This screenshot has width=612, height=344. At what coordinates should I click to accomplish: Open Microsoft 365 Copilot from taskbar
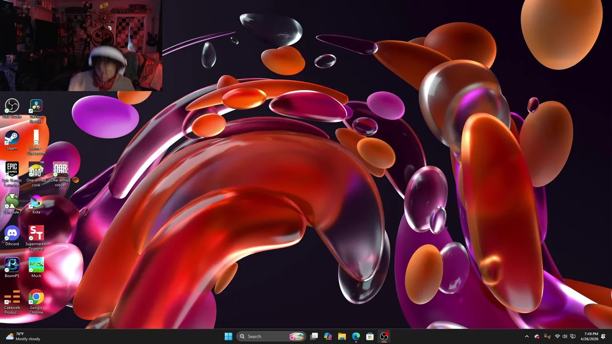pyautogui.click(x=328, y=336)
